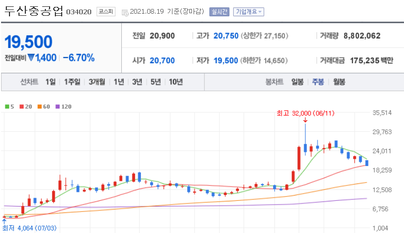Click the down-triangle price change icon
The image size is (404, 233).
tap(31, 57)
